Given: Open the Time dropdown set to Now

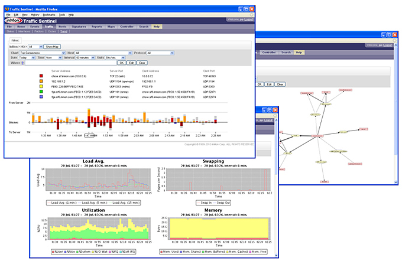Looking at the screenshot, I should (54, 58).
